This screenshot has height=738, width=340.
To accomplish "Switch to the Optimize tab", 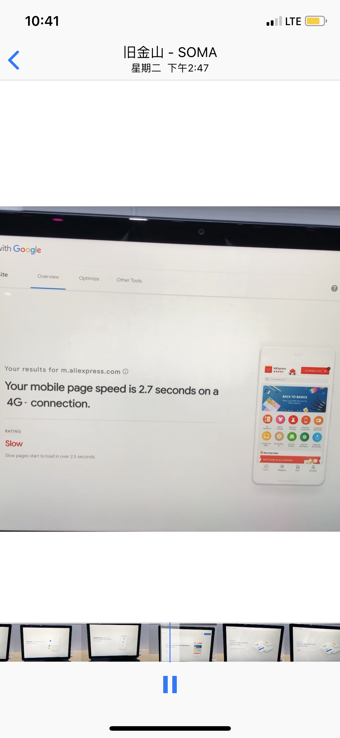I will (89, 278).
